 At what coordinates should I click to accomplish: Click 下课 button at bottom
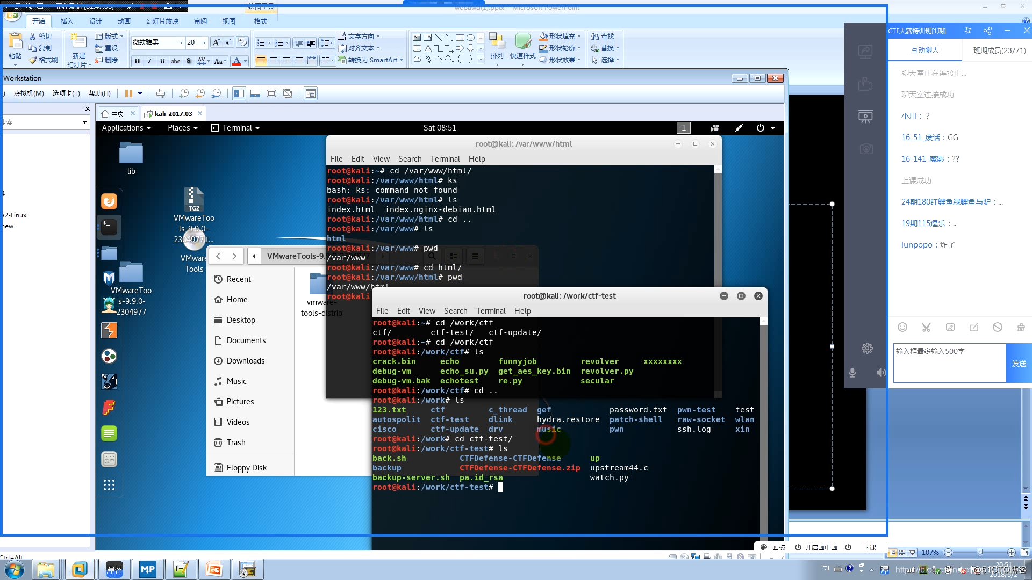click(x=870, y=547)
